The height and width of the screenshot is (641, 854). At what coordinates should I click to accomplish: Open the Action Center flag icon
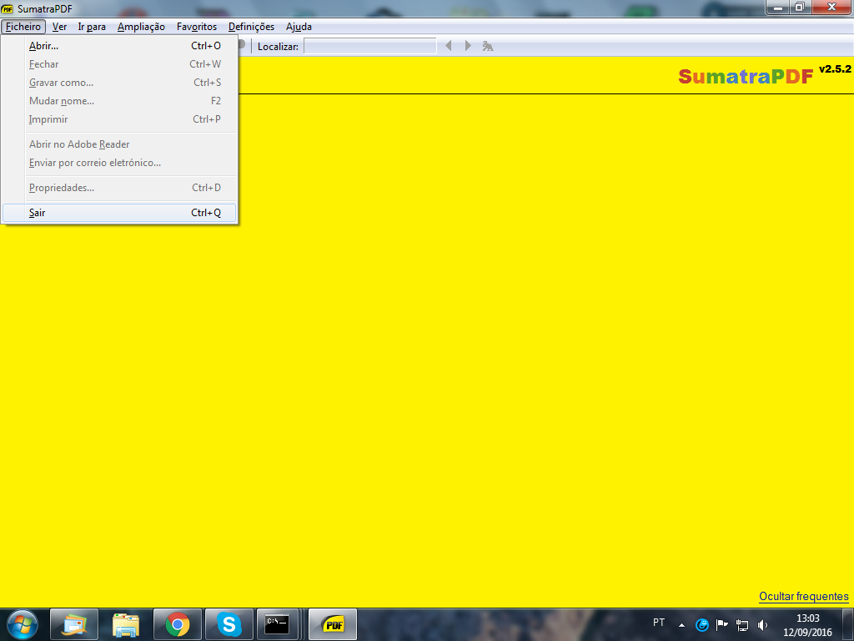721,624
